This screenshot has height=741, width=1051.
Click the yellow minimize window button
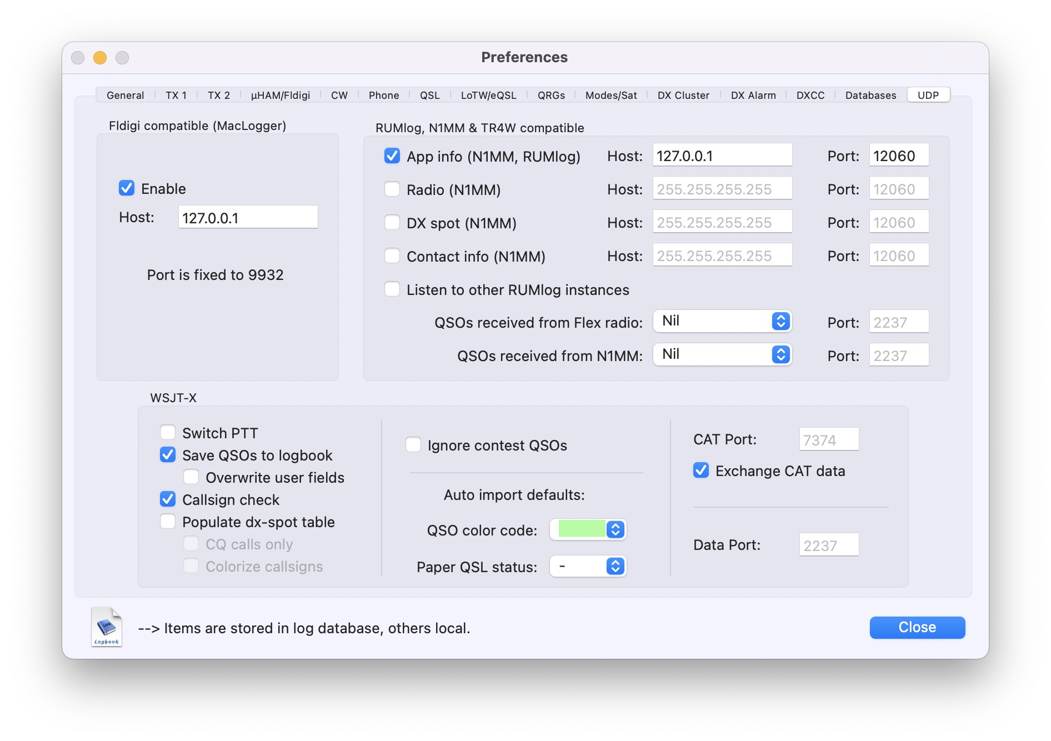pos(100,58)
